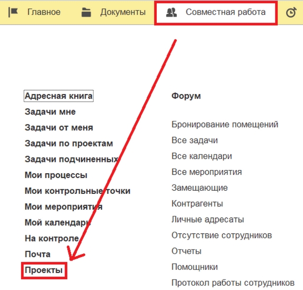Click the people icon of Совместная работа
303x290 pixels.
(x=172, y=12)
